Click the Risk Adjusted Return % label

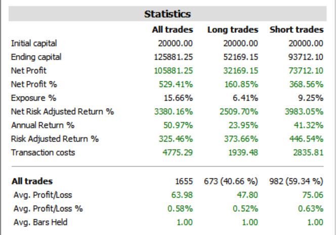coord(55,139)
